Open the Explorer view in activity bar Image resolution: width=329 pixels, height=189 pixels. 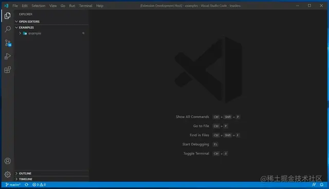point(8,16)
